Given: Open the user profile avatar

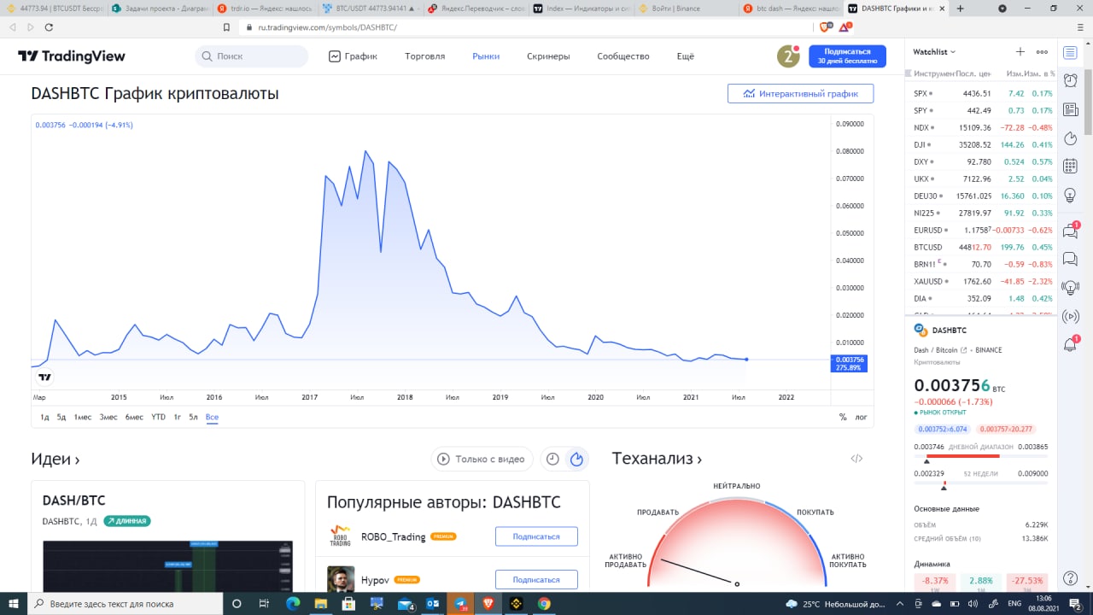Looking at the screenshot, I should 787,56.
